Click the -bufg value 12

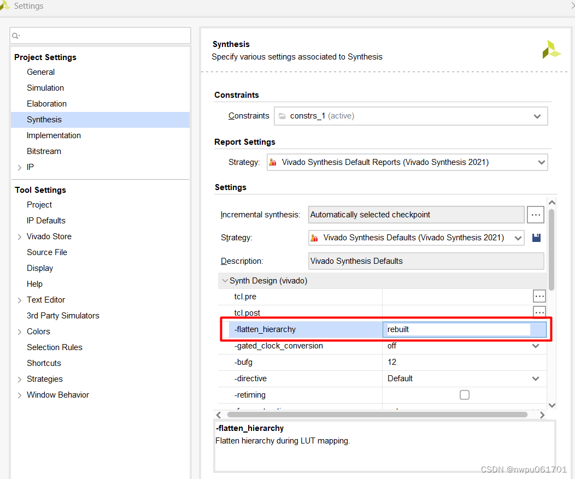click(392, 362)
